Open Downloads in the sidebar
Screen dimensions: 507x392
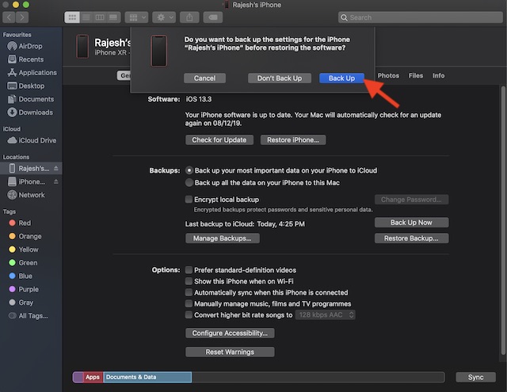coord(31,112)
